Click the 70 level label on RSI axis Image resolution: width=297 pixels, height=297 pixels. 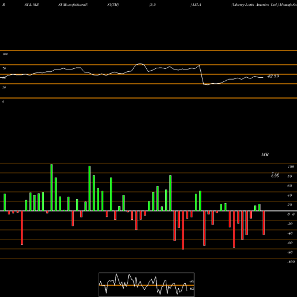(4, 68)
